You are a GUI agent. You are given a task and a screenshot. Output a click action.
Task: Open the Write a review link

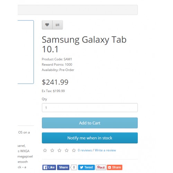pos(105,150)
